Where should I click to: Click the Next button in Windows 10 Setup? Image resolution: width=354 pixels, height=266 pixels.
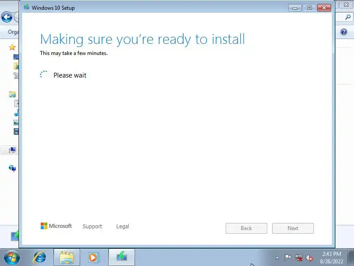(x=293, y=228)
